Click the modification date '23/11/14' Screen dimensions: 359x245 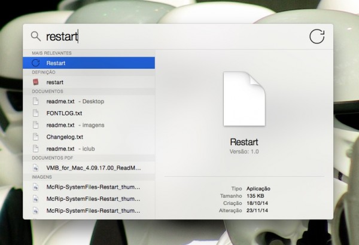pos(257,210)
